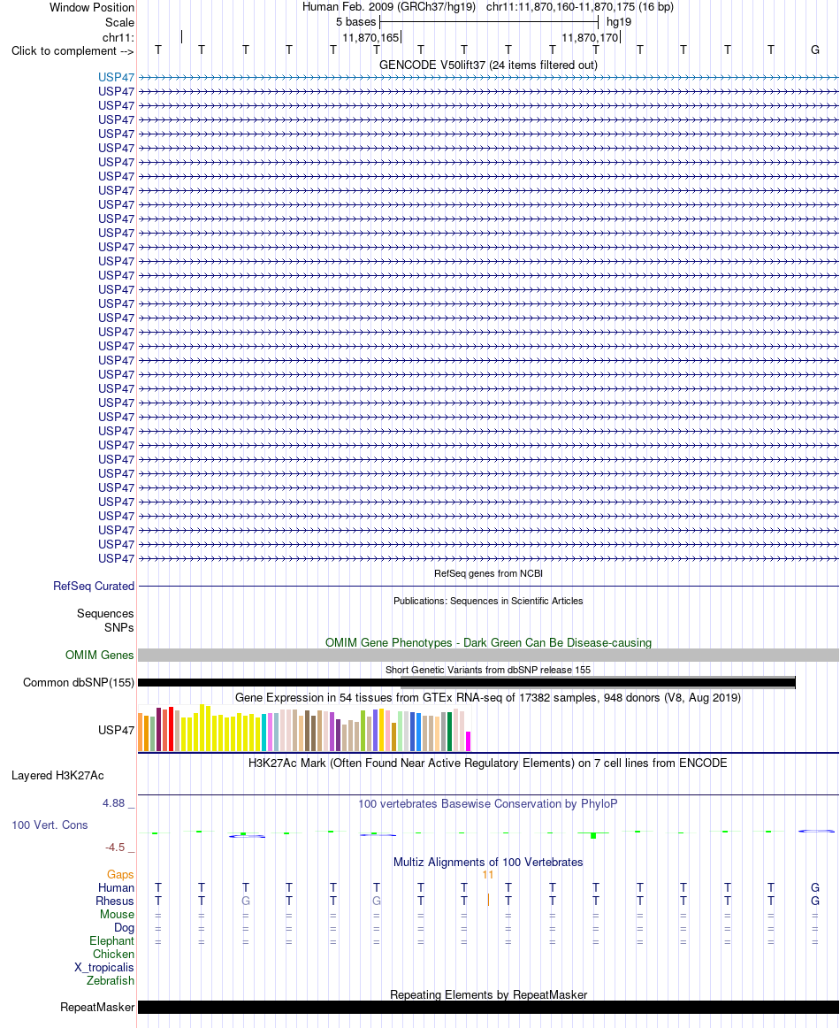Click the OMIM Genes track label
The width and height of the screenshot is (840, 1028).
coord(100,655)
